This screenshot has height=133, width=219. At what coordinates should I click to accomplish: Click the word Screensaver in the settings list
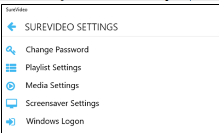[47, 103]
